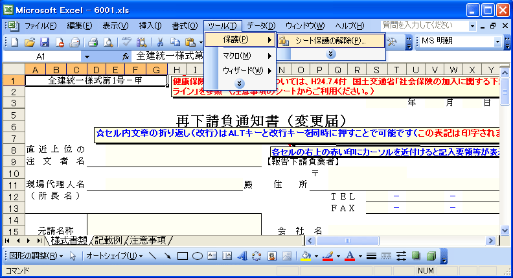Open the マクロ submenu
Image resolution: width=513 pixels, height=278 pixels.
(x=240, y=55)
